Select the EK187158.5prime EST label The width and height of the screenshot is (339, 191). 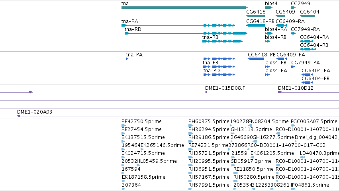click(143, 177)
